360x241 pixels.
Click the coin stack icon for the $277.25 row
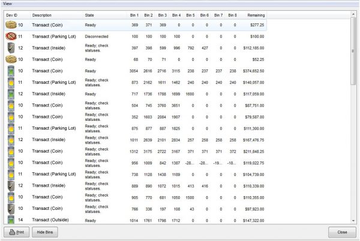(11, 25)
